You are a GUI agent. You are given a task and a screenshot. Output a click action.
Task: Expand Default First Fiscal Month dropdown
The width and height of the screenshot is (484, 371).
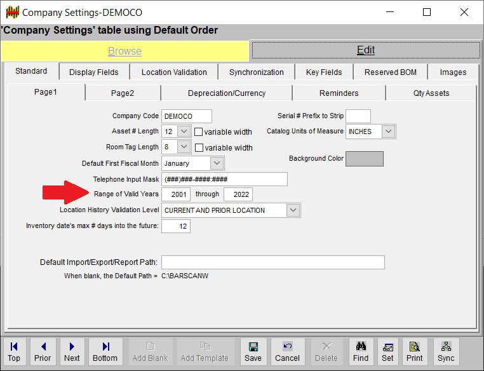[x=217, y=163]
